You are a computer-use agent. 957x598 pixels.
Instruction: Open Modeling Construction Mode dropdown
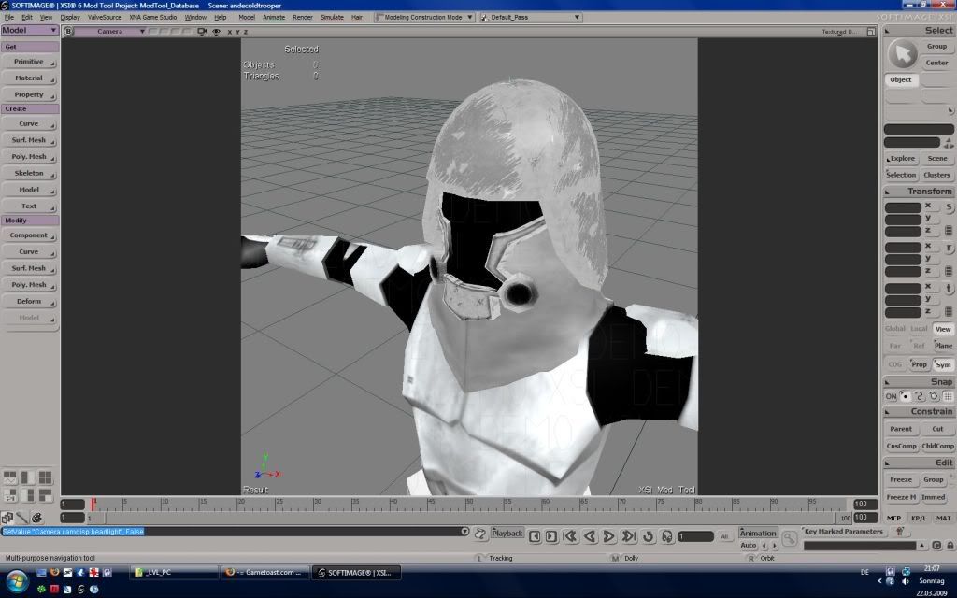coord(424,17)
